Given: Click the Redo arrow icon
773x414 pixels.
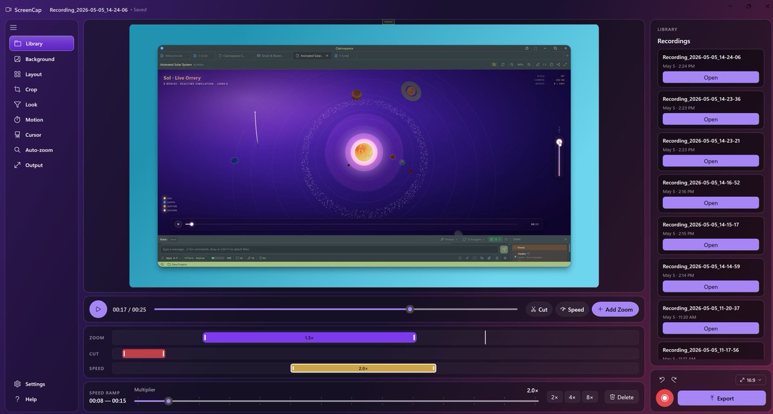Looking at the screenshot, I should pyautogui.click(x=674, y=380).
